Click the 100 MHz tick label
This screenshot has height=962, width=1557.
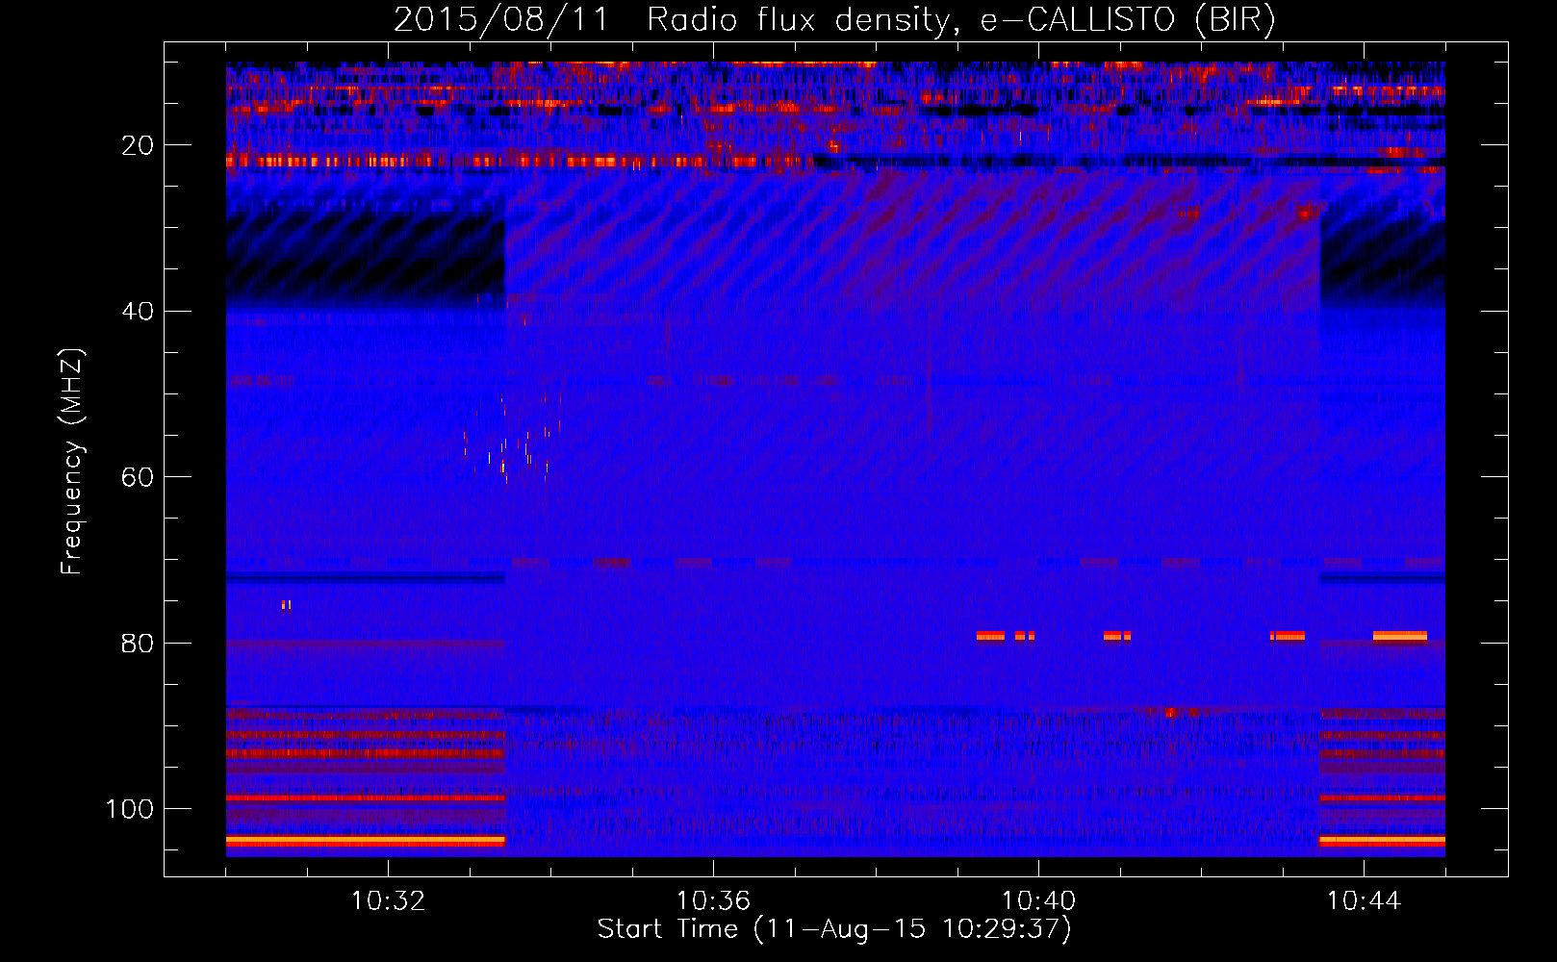click(130, 809)
